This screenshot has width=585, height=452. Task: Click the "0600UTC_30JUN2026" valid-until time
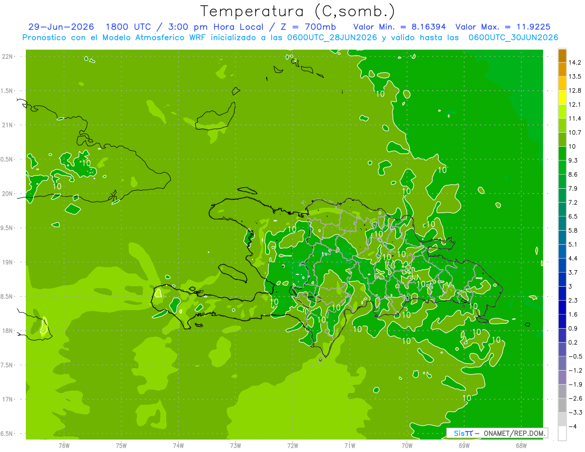(513, 38)
